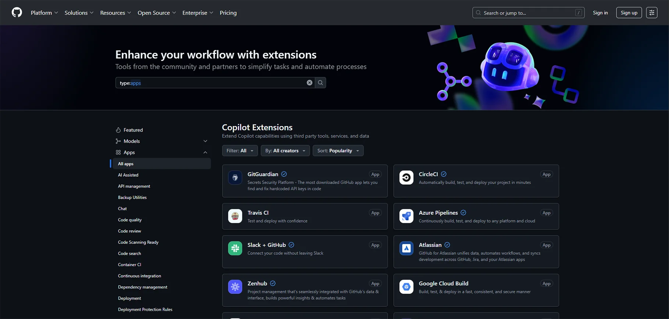Expand the Models sidebar section
This screenshot has width=669, height=319.
[x=205, y=141]
